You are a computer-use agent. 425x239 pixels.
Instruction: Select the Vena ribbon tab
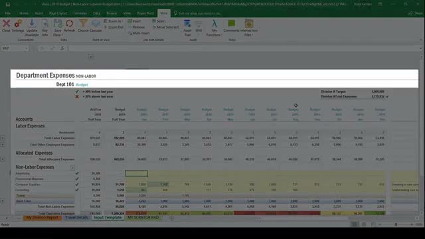164,13
